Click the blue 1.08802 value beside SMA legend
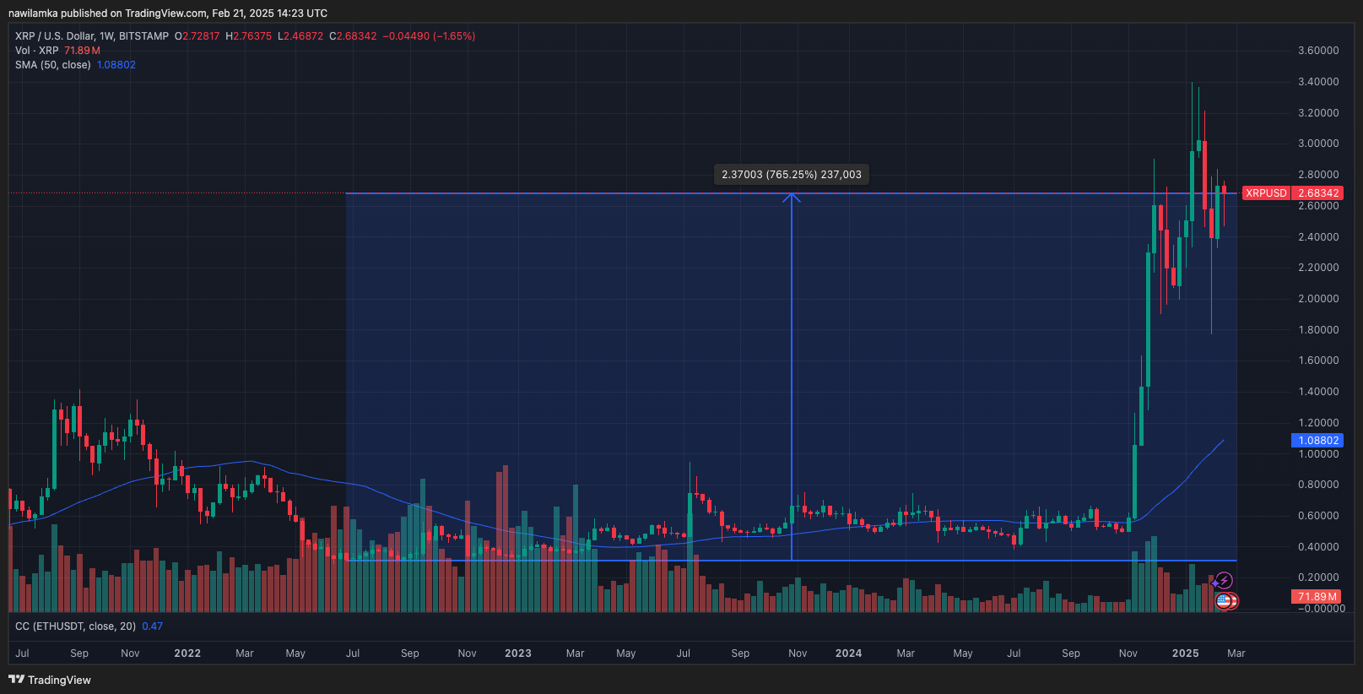1363x694 pixels. click(116, 65)
